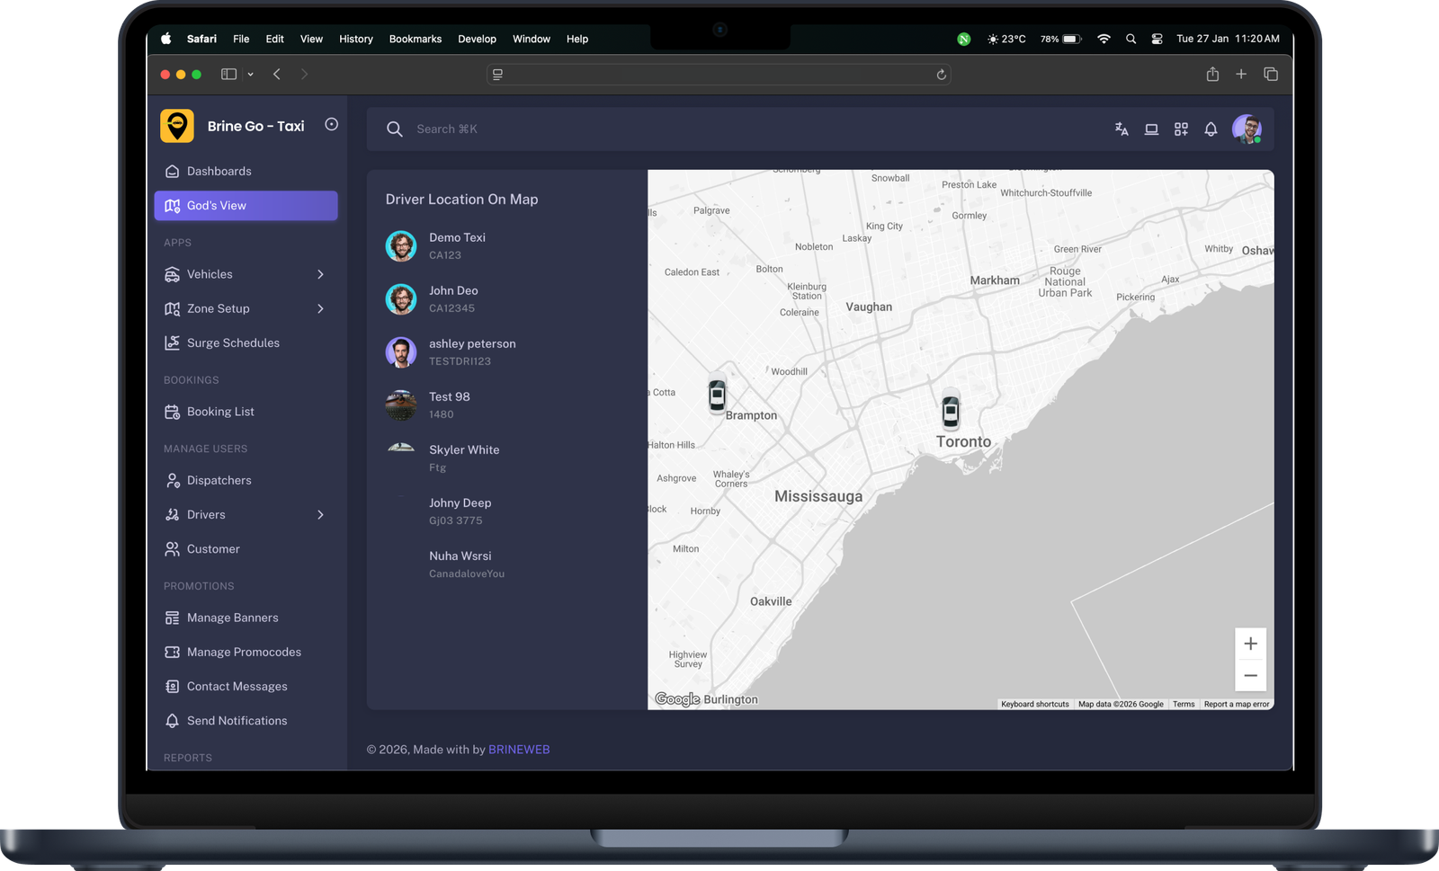This screenshot has height=871, width=1439.
Task: Zoom in on the map
Action: 1250,644
